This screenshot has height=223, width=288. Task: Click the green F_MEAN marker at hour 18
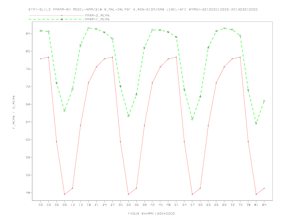coord(88,28)
